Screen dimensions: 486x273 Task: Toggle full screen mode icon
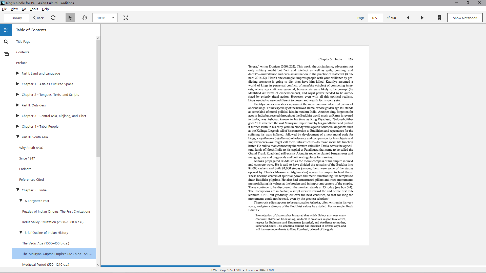point(126,18)
